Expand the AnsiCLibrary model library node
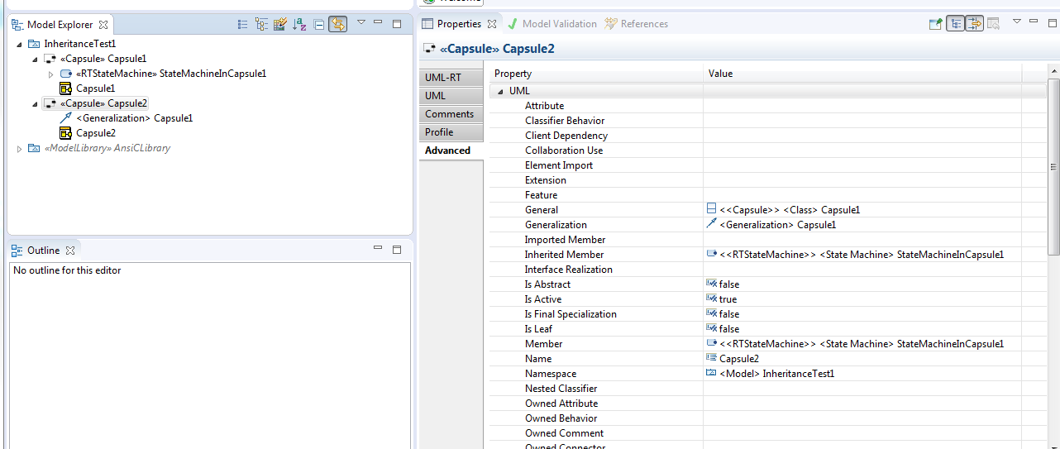 click(x=19, y=149)
